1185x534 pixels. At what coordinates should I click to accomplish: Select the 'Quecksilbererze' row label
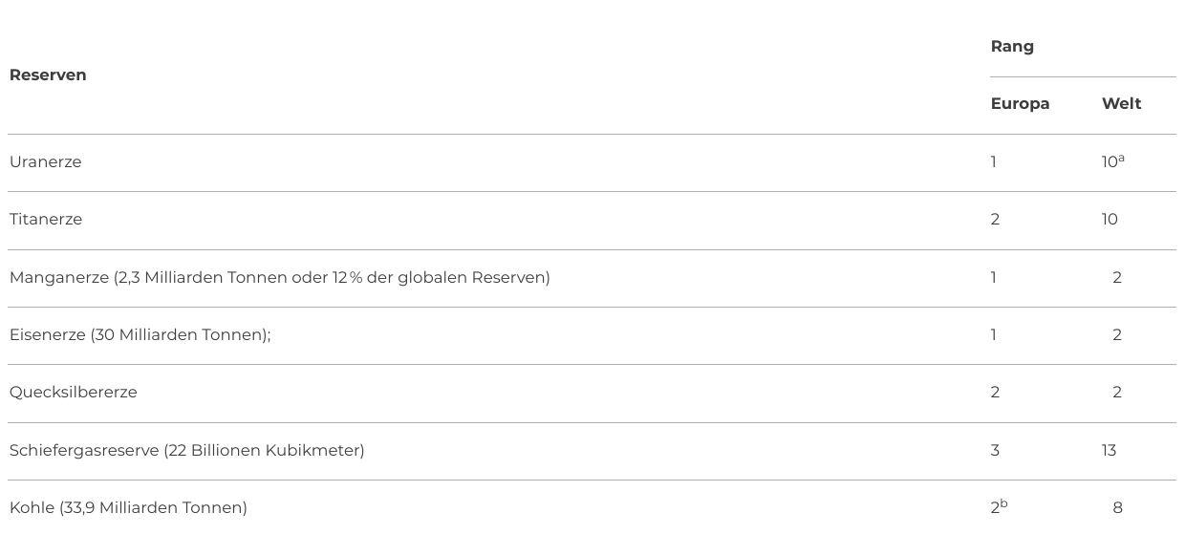pyautogui.click(x=74, y=393)
